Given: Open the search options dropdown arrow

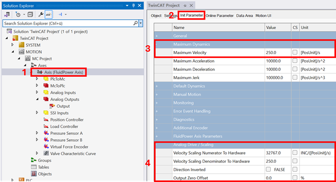Looking at the screenshot, I should [x=140, y=23].
